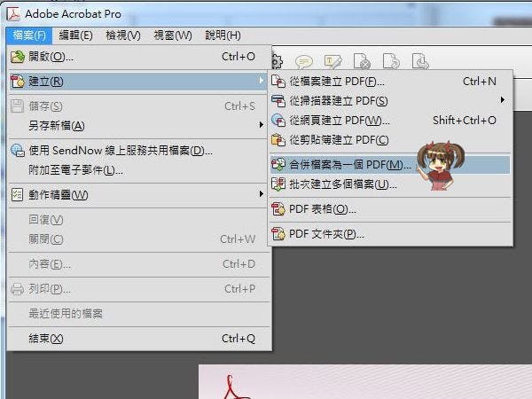
Task: Click the sticky note comment toolbar icon
Action: click(303, 61)
